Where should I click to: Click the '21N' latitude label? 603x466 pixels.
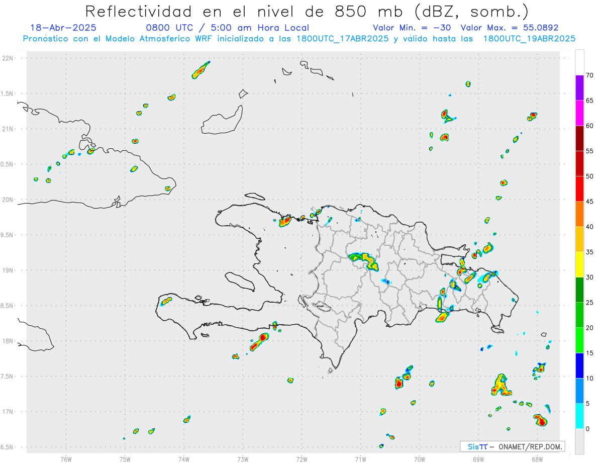point(9,129)
